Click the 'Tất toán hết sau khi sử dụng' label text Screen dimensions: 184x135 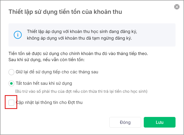pos(44,83)
